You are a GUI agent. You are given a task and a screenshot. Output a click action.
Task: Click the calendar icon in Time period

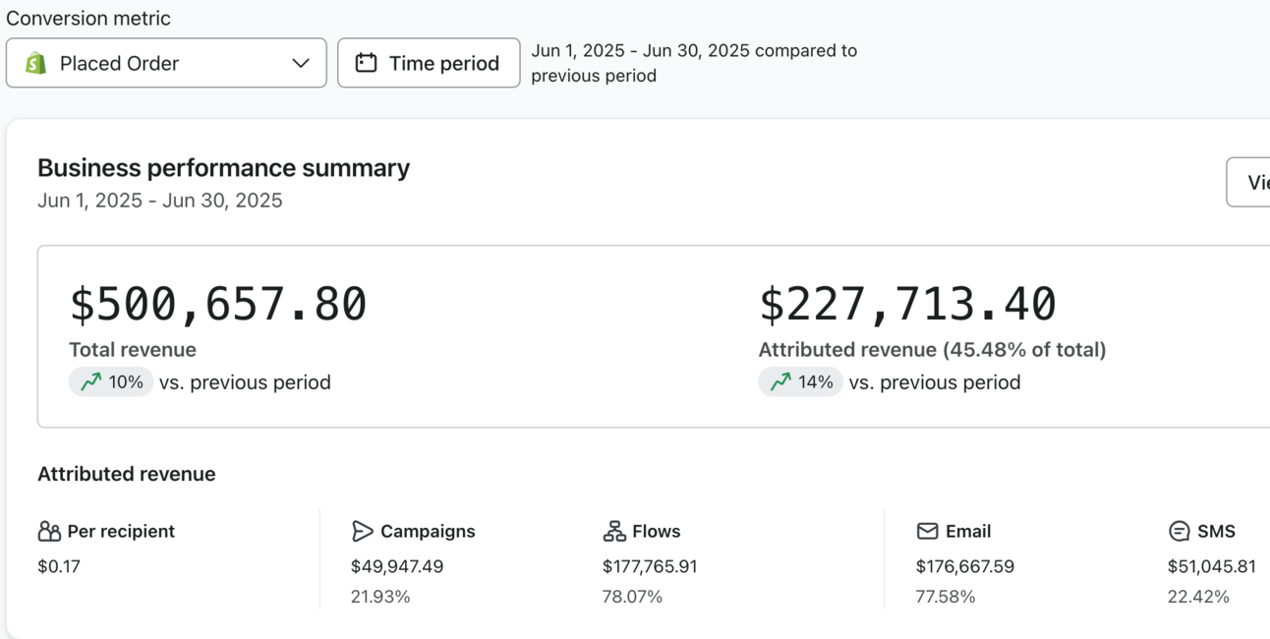coord(366,63)
